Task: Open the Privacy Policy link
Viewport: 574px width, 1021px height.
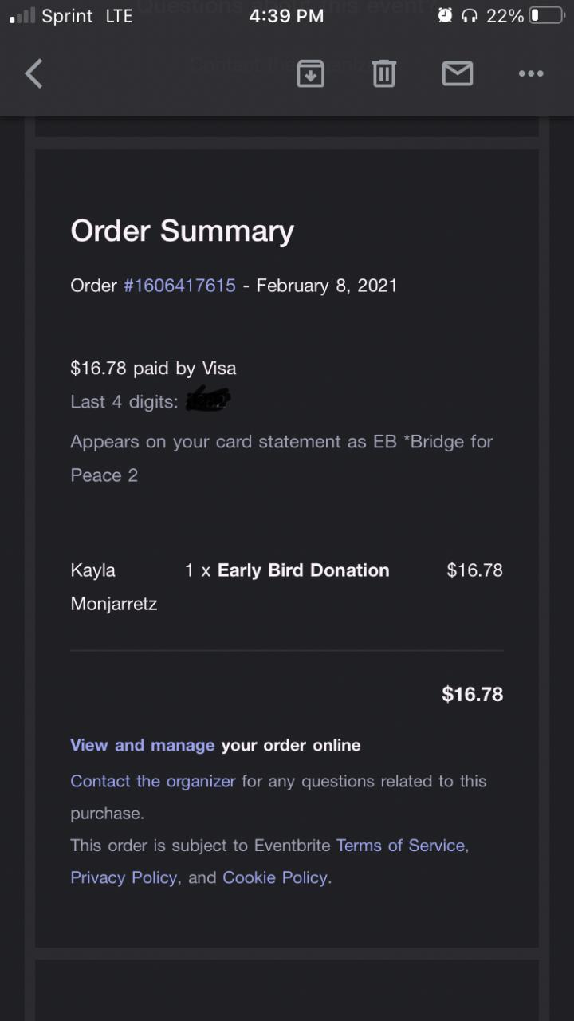Action: coord(124,877)
